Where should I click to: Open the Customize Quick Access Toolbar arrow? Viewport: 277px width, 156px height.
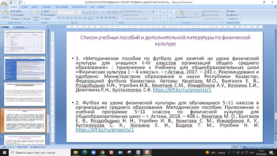(24, 2)
